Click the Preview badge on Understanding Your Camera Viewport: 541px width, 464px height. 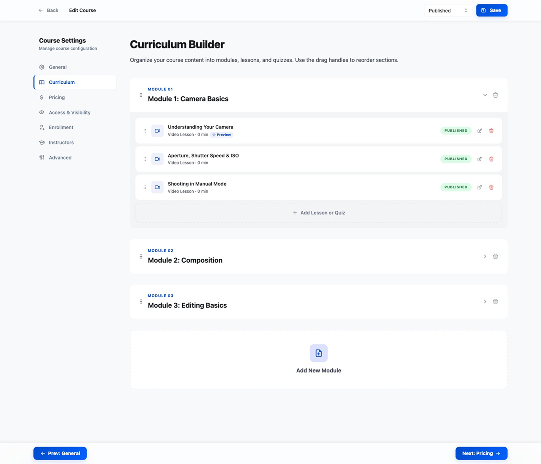[x=222, y=135]
